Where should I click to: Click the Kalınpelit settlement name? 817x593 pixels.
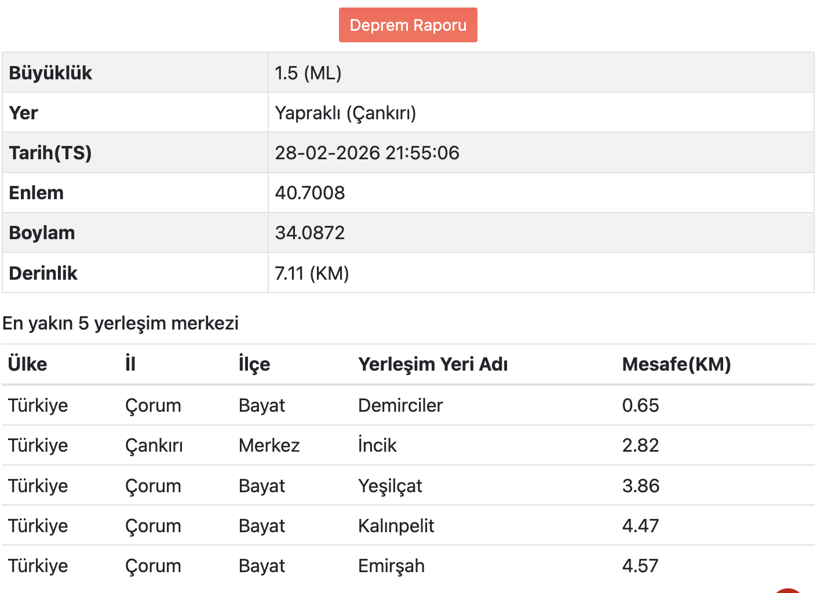pos(396,526)
